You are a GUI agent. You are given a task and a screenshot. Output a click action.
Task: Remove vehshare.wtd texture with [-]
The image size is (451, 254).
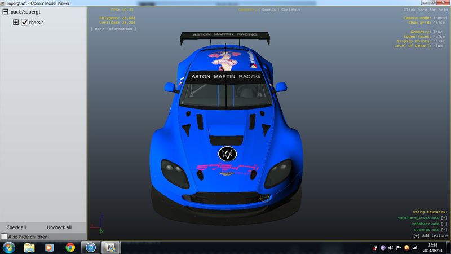coord(444,224)
